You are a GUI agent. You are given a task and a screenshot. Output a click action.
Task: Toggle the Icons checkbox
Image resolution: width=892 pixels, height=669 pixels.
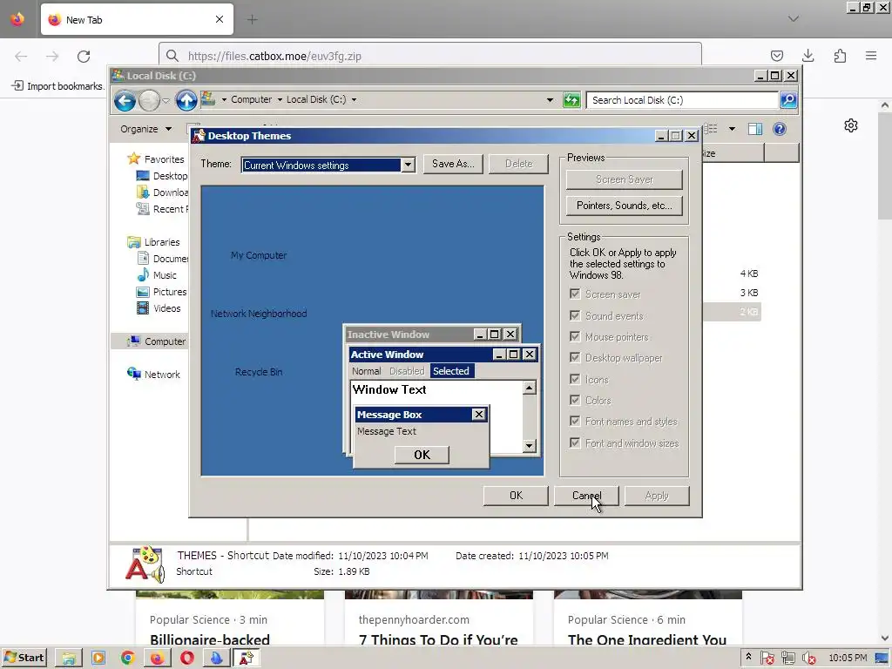pyautogui.click(x=575, y=379)
